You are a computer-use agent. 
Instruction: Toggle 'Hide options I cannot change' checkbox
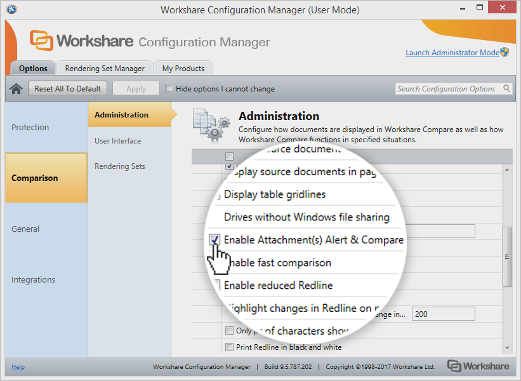tap(169, 88)
